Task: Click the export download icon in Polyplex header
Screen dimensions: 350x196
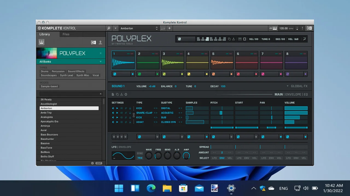Action: point(234,39)
